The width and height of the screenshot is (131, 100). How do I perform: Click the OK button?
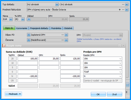(x=98, y=94)
